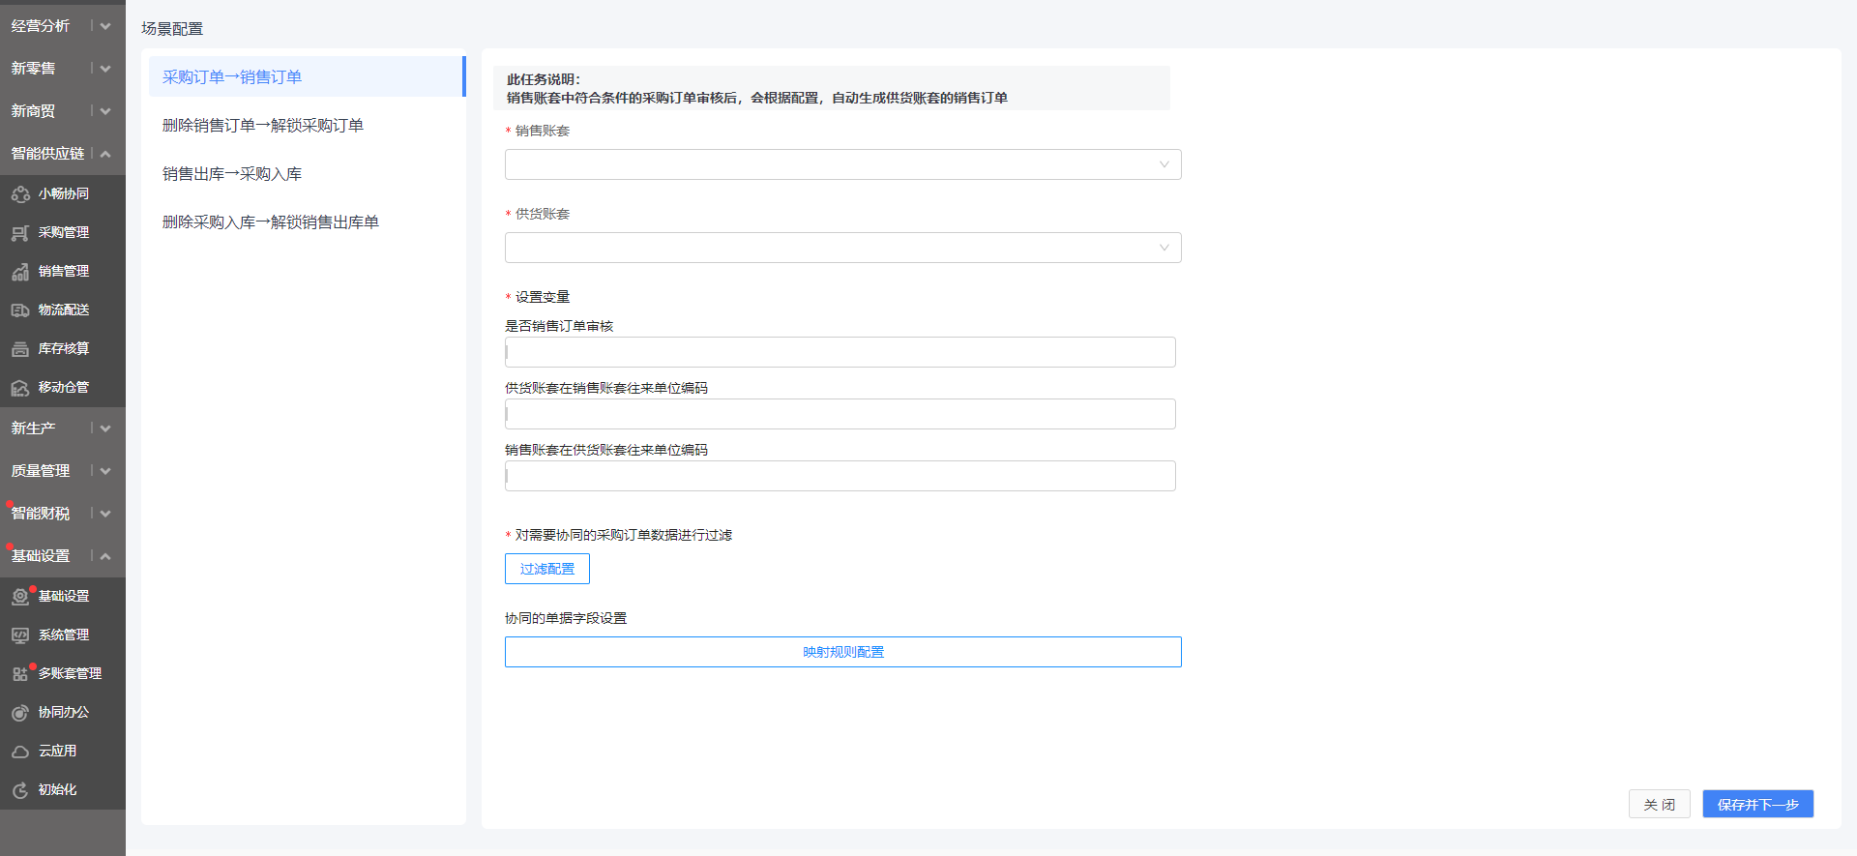Screen dimensions: 1857x856
Task: Click the 此任务说明 description text
Action: point(757,88)
